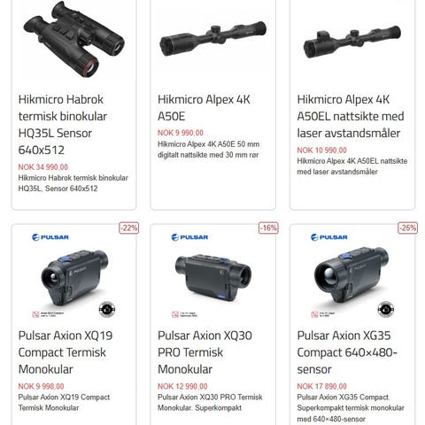425x425 pixels.
Task: Click the -25% discount badge
Action: (407, 228)
